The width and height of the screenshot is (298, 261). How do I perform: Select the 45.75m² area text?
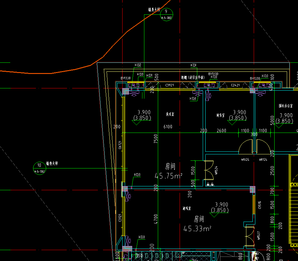[x=168, y=176]
